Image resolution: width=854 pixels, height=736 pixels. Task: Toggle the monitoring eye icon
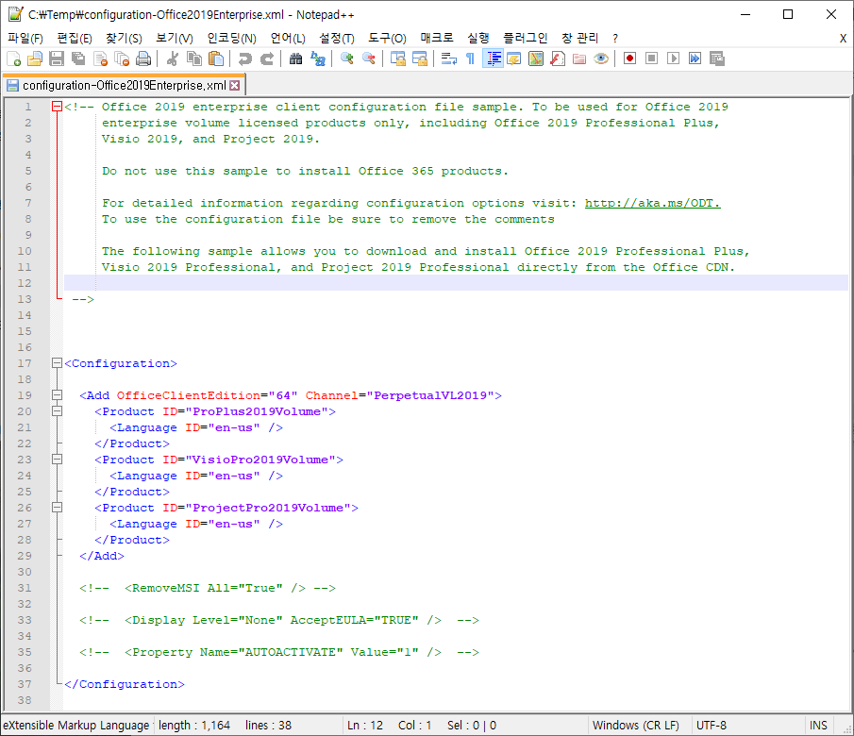(601, 59)
